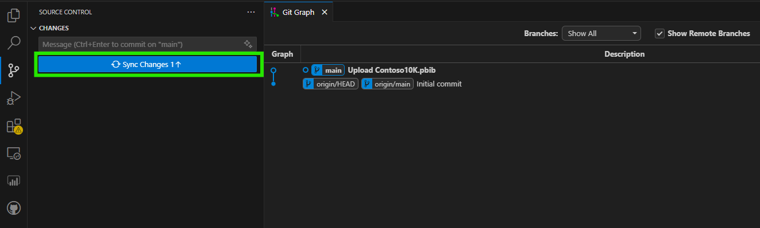Click the sparkle generate commit message icon
Viewport: 760px width, 228px height.
click(248, 44)
